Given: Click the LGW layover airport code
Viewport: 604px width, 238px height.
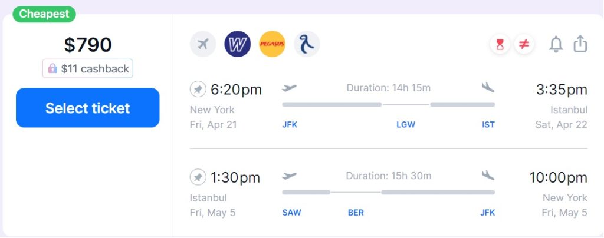Looking at the screenshot, I should point(406,124).
